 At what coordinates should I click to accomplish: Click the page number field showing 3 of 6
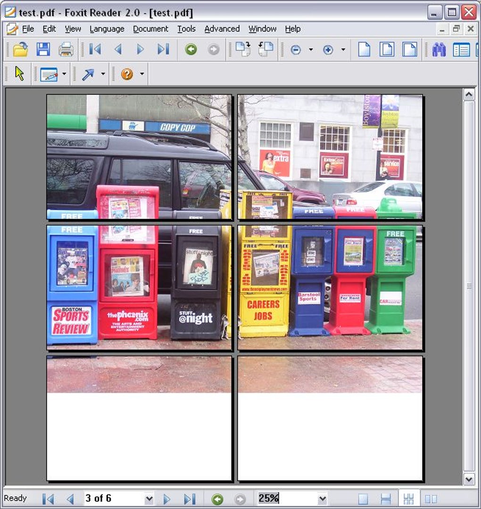[114, 498]
